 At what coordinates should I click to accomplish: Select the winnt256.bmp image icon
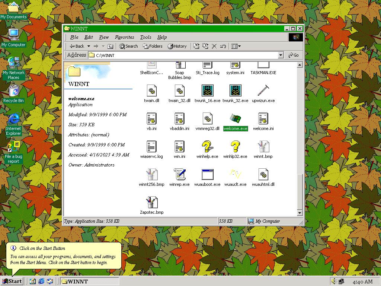[152, 175]
